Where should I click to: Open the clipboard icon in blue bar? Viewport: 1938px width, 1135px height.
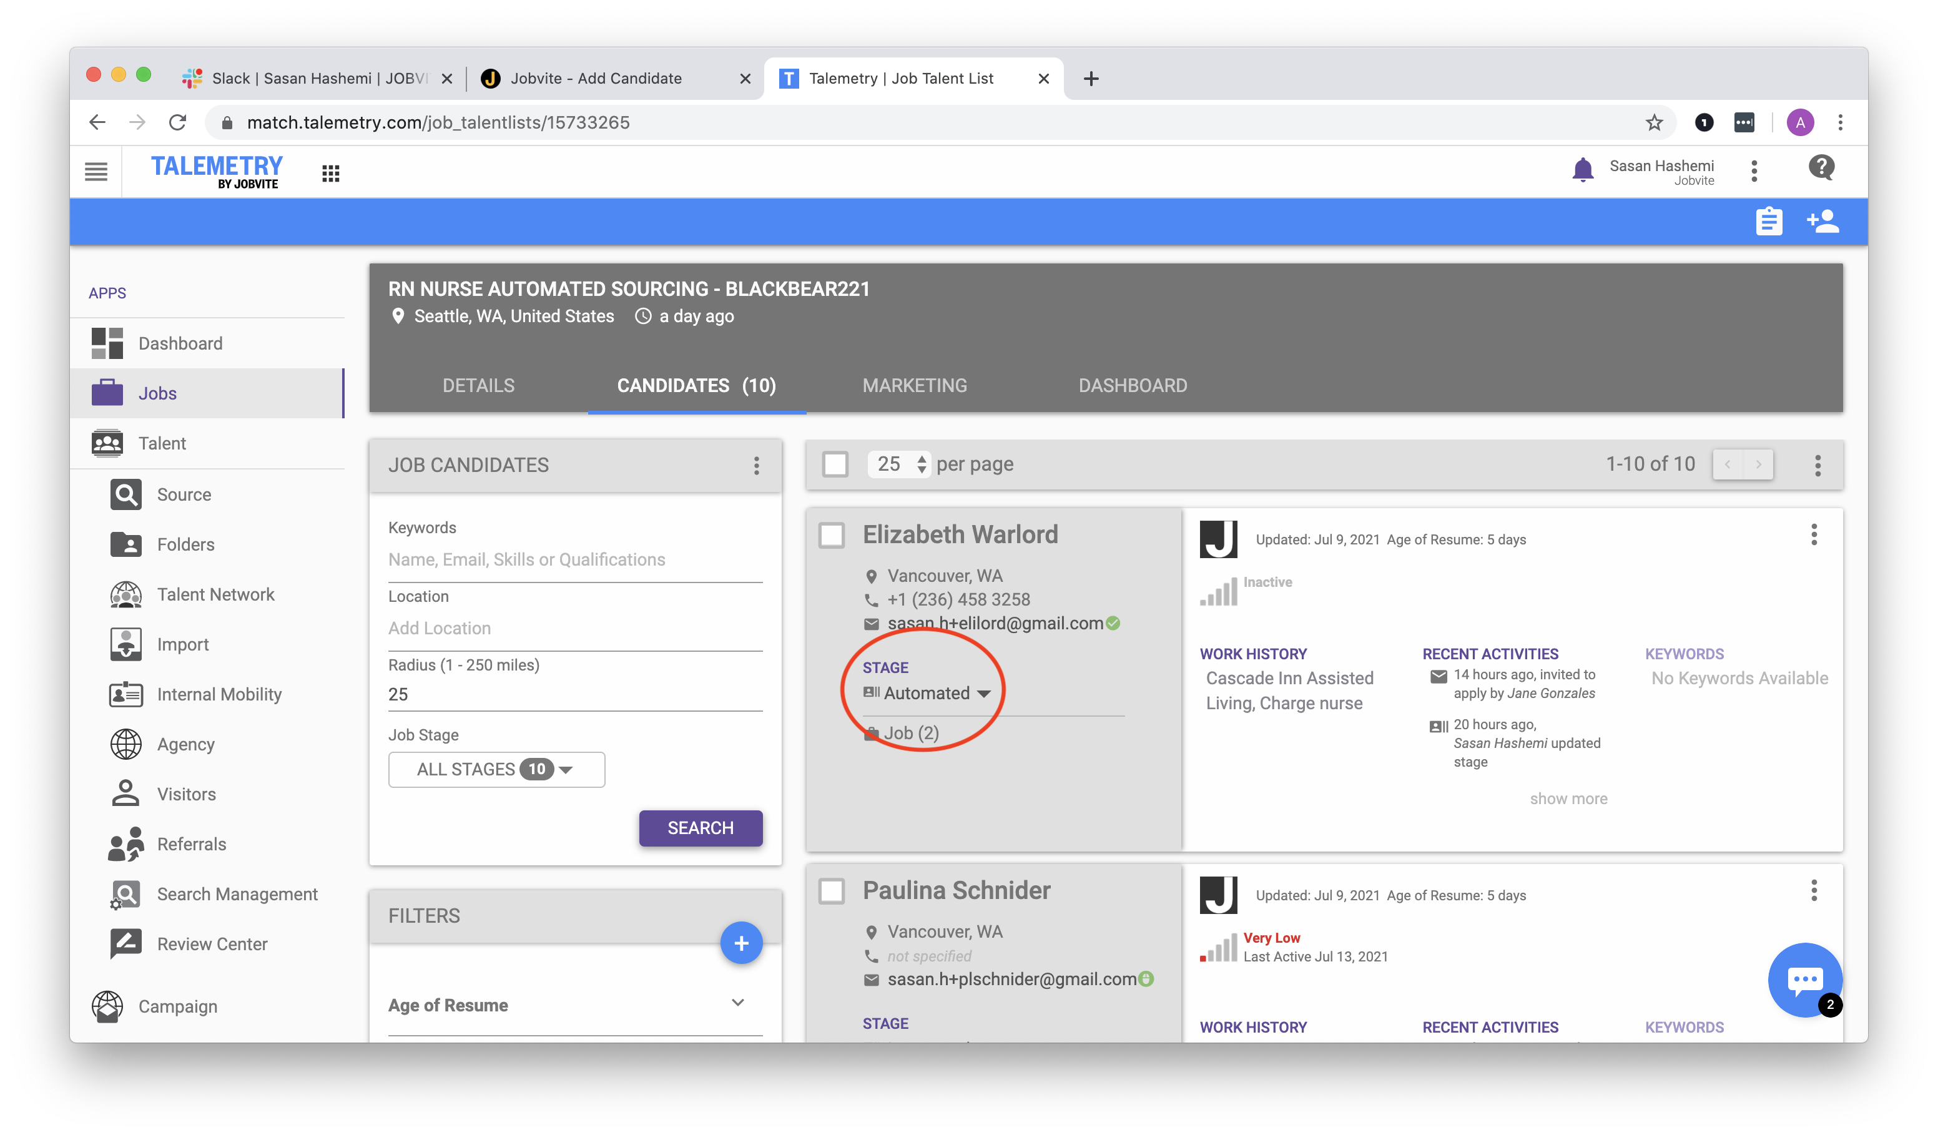[x=1769, y=222]
